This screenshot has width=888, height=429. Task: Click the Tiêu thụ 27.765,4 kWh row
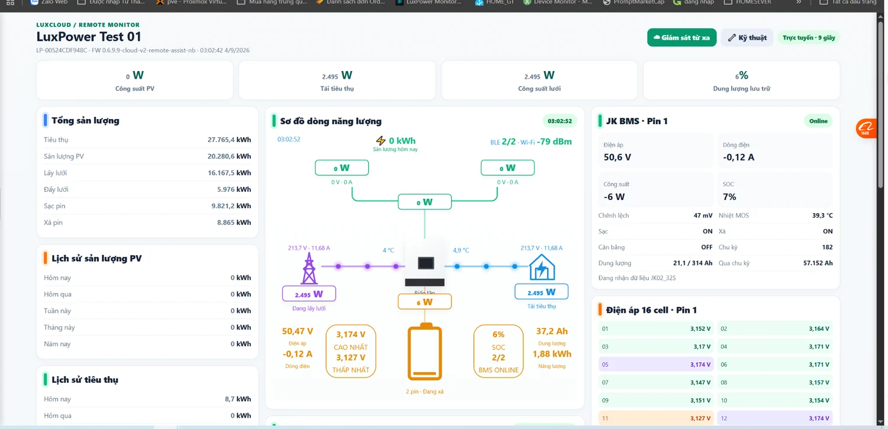click(x=147, y=140)
